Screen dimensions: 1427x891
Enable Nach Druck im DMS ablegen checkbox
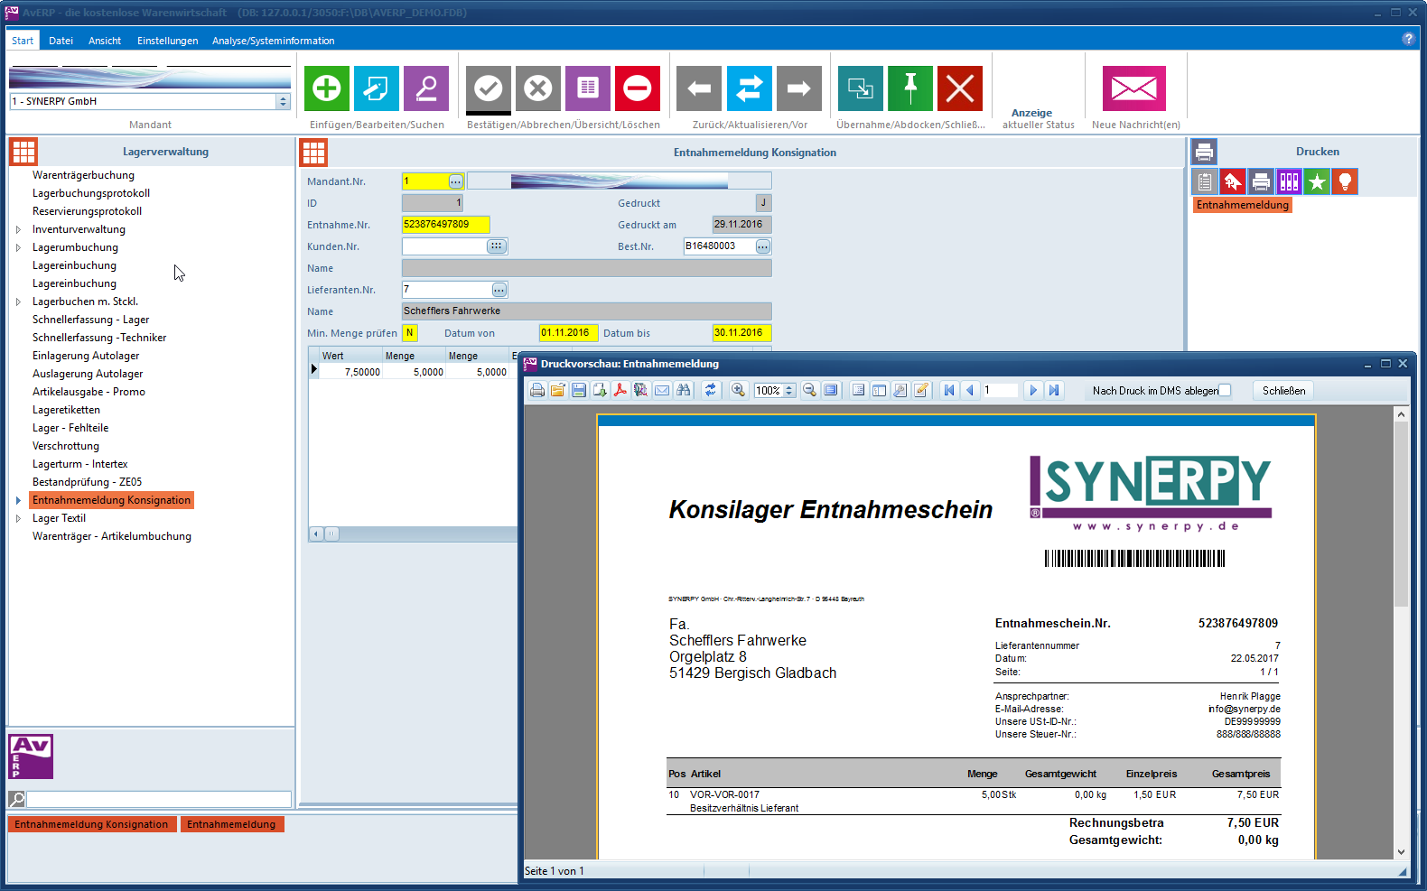click(x=1225, y=390)
